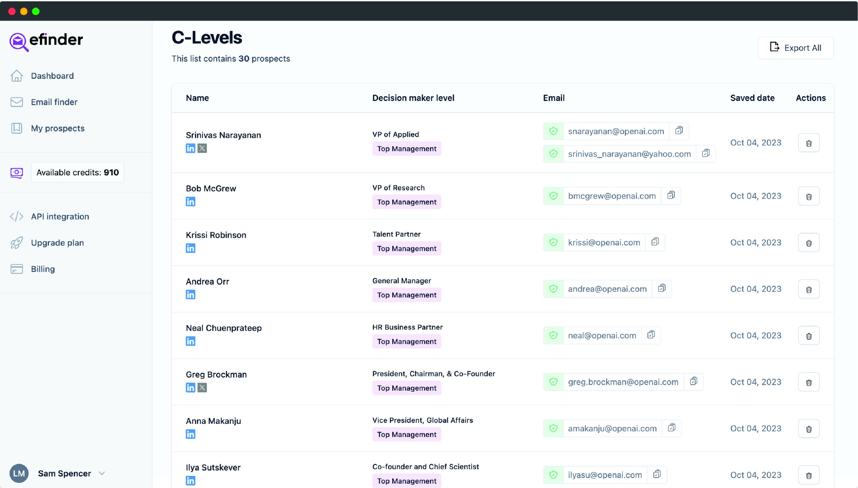Click the LM avatar at bottom left

tap(19, 473)
